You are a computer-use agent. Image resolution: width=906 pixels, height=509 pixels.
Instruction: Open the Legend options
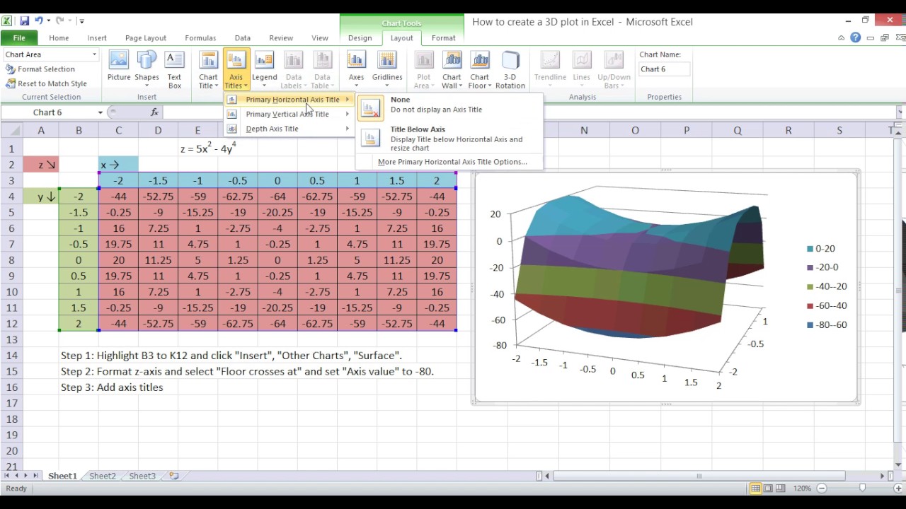(264, 70)
